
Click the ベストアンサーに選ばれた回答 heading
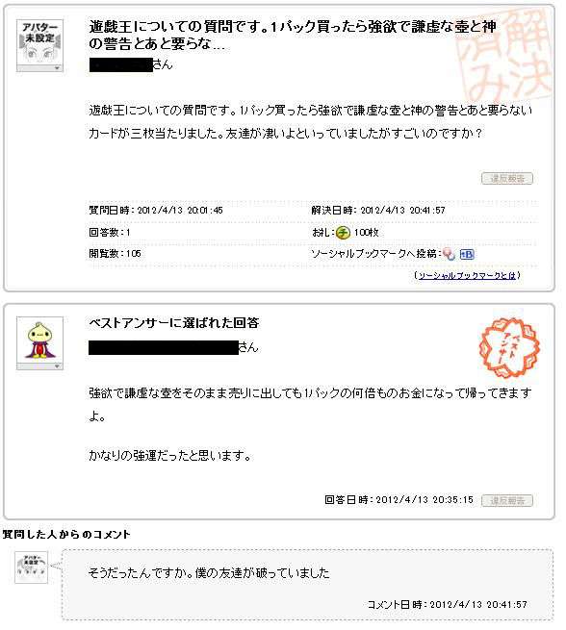click(173, 323)
